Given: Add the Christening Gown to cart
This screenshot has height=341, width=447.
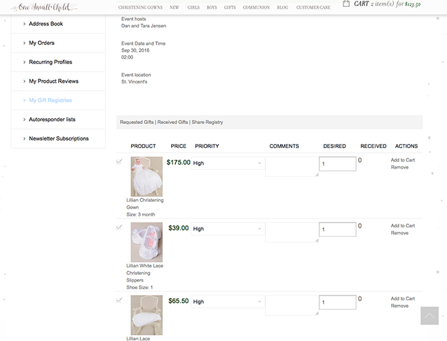Looking at the screenshot, I should [402, 160].
